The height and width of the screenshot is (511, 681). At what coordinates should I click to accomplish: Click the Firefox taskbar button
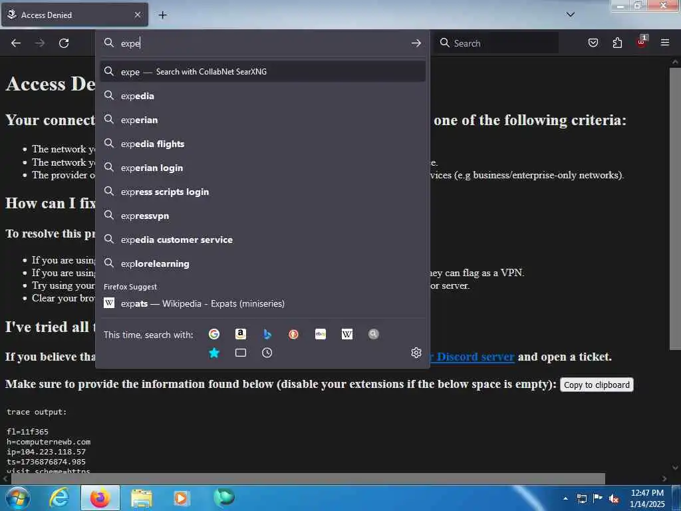100,498
